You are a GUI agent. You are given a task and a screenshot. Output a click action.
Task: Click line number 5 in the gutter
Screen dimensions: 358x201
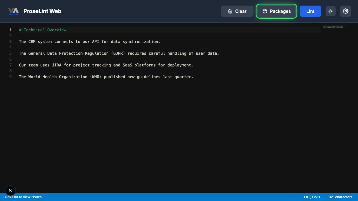coord(10,53)
